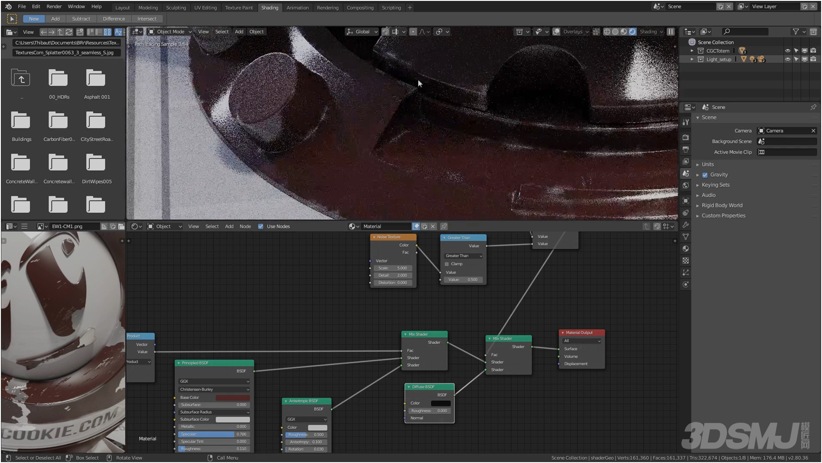Open the Render properties tab
Viewport: 822px width, 463px height.
coord(685,137)
